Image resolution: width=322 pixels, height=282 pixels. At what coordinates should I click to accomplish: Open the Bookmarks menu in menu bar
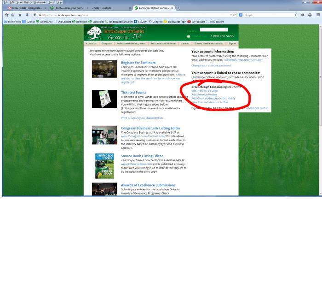pos(40,2)
